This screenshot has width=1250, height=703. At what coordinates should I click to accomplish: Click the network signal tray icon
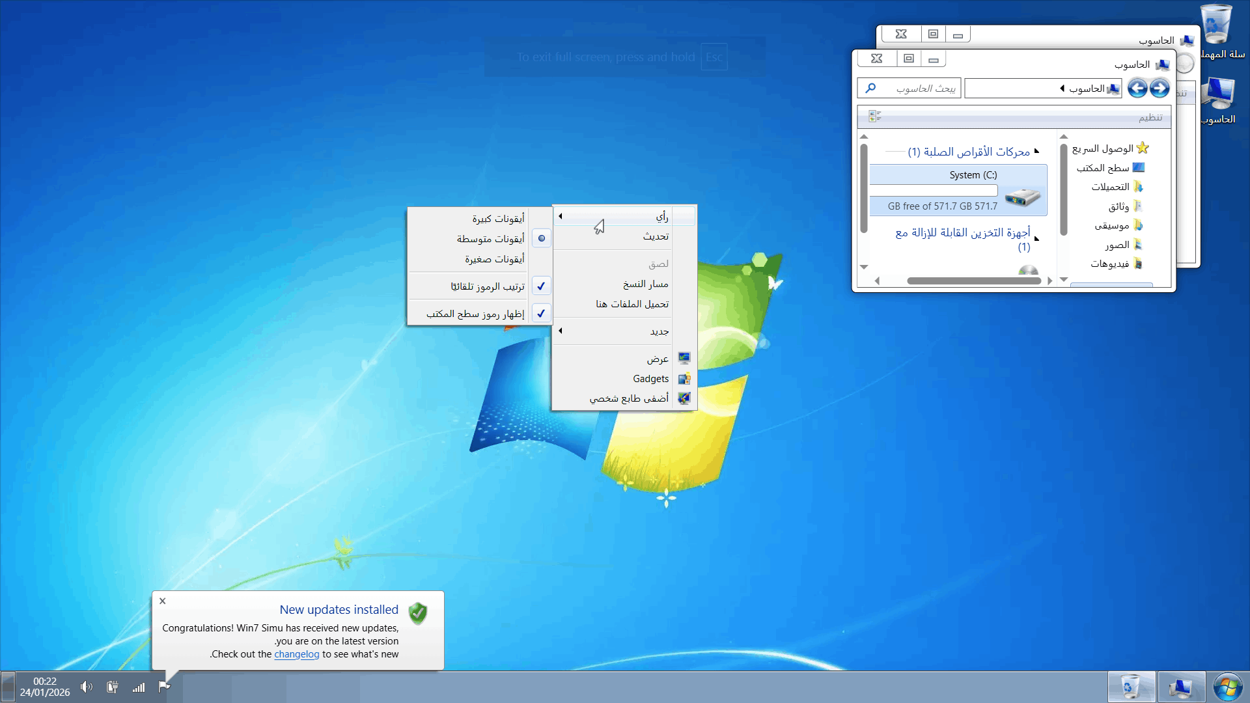coord(139,687)
